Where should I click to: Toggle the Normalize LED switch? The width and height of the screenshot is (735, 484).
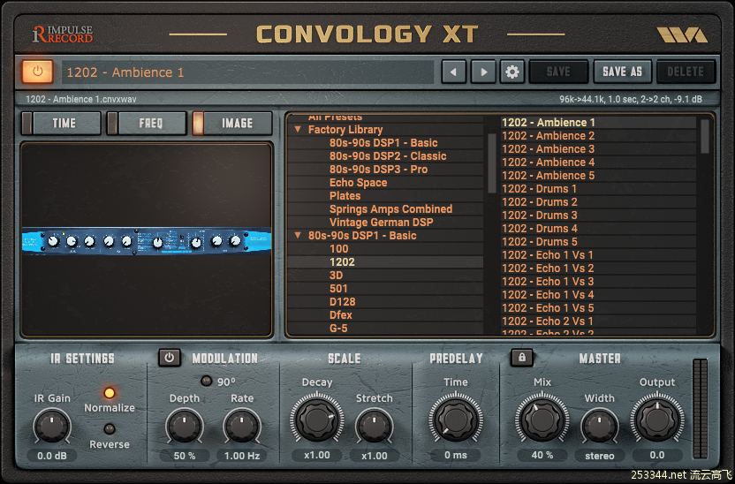point(110,393)
